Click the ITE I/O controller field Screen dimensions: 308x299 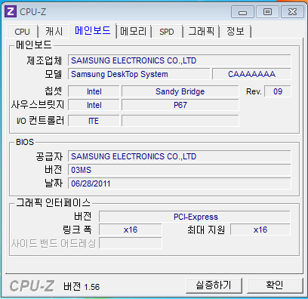pyautogui.click(x=94, y=121)
